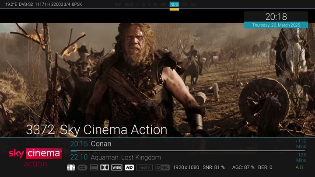Click the grey tuner B indicator
The width and height of the screenshot is (315, 177).
click(301, 167)
